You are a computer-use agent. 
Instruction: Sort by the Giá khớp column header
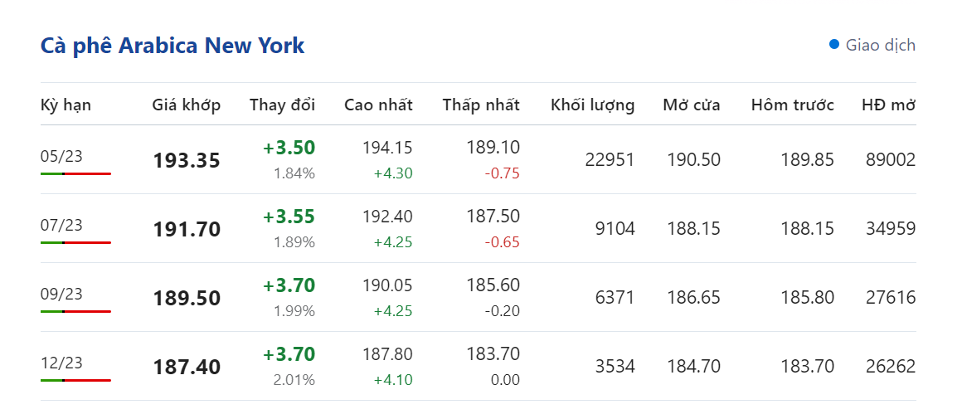[x=187, y=105]
